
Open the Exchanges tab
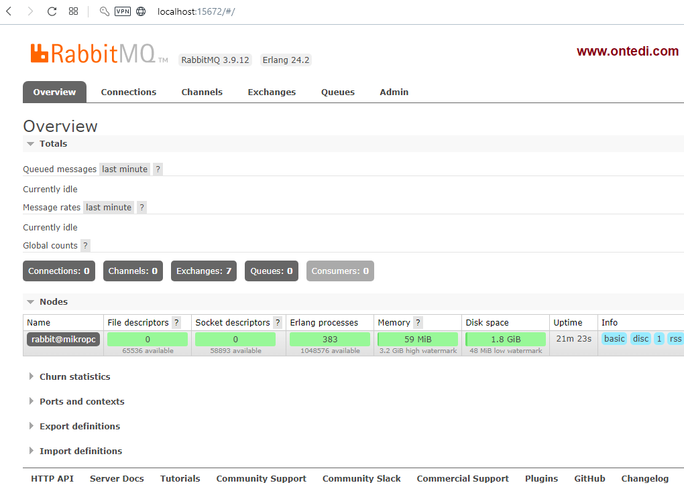click(272, 92)
